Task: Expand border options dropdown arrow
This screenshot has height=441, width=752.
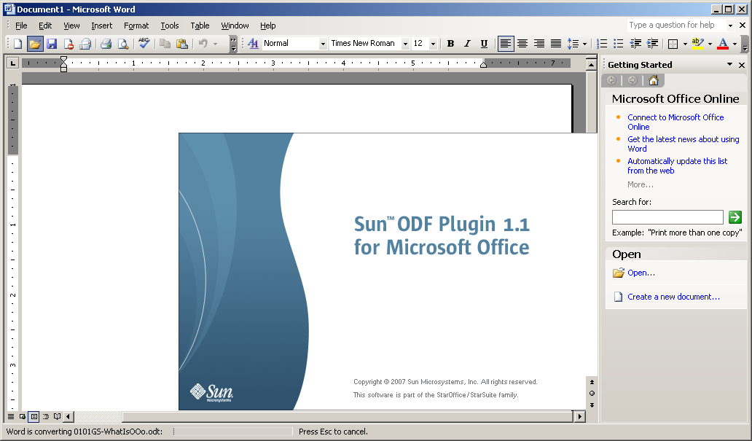Action: tap(685, 44)
